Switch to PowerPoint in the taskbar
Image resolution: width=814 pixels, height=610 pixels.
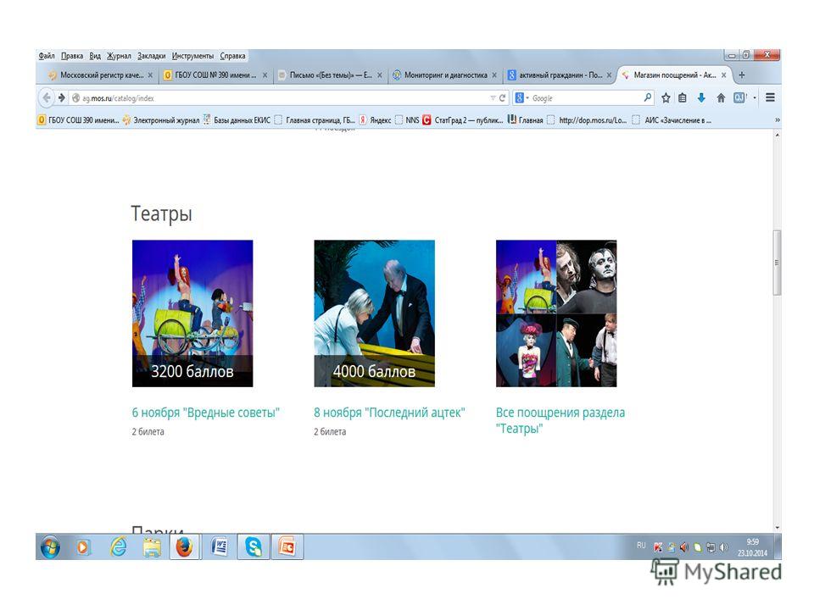click(x=287, y=547)
